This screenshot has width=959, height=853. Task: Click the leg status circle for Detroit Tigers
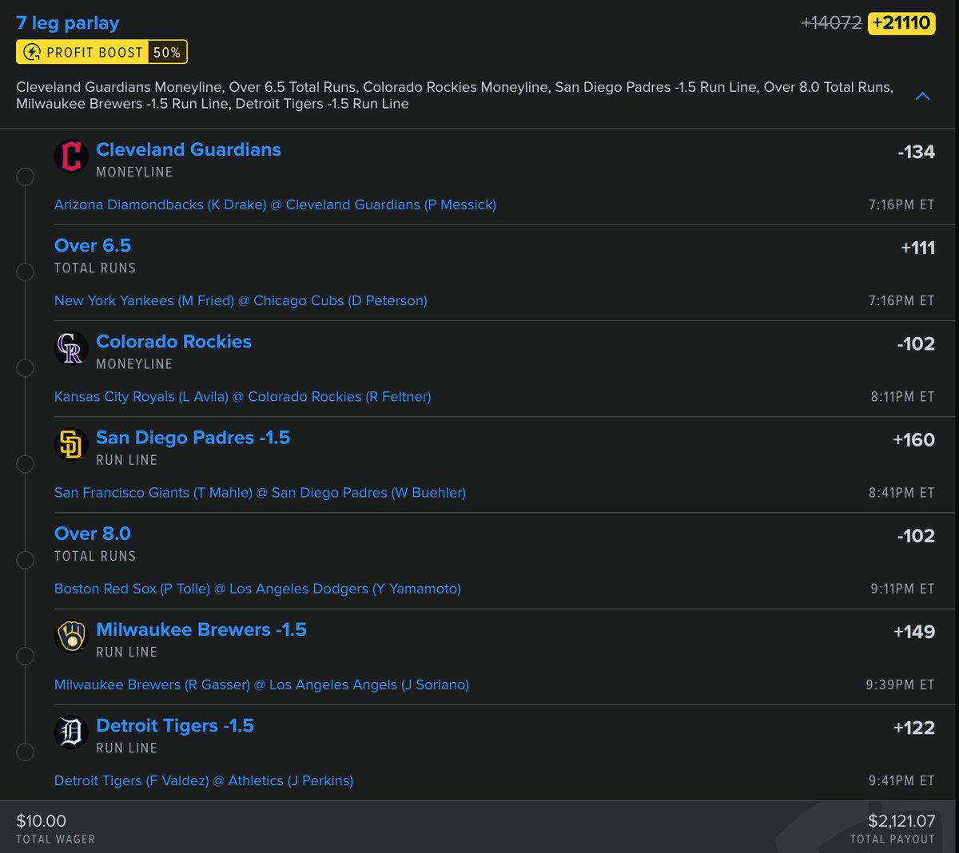(26, 752)
